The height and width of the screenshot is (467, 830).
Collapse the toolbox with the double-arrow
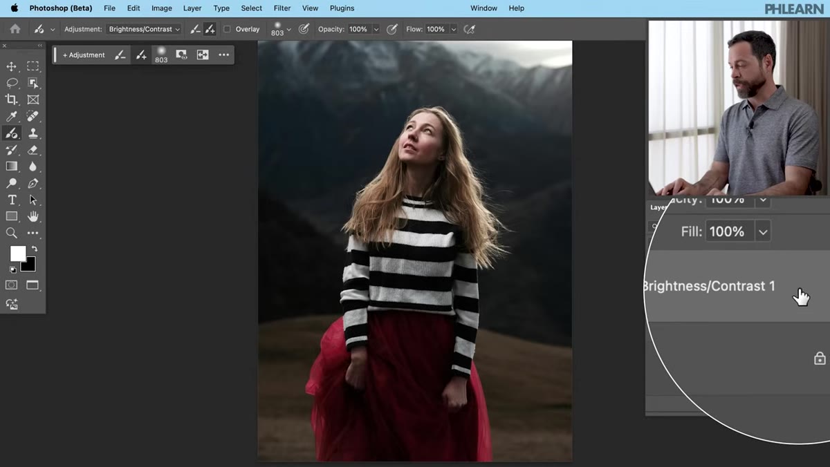click(39, 46)
